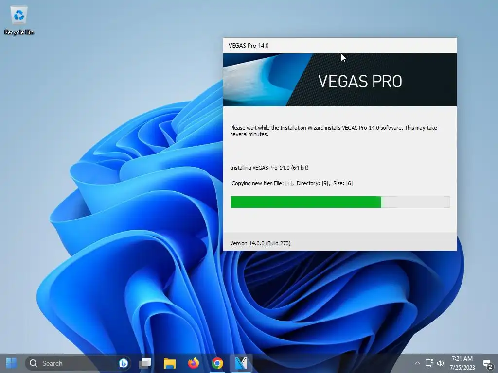The image size is (498, 373).
Task: Open the Recycle Bin desktop icon
Action: [19, 20]
